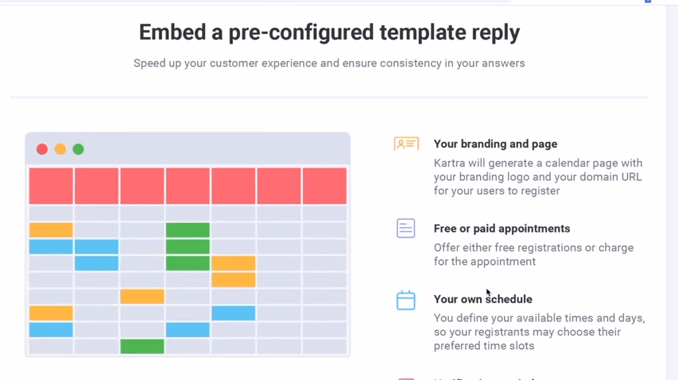Click the 'Speed up your customer experience' subtitle
This screenshot has width=678, height=380.
point(330,63)
